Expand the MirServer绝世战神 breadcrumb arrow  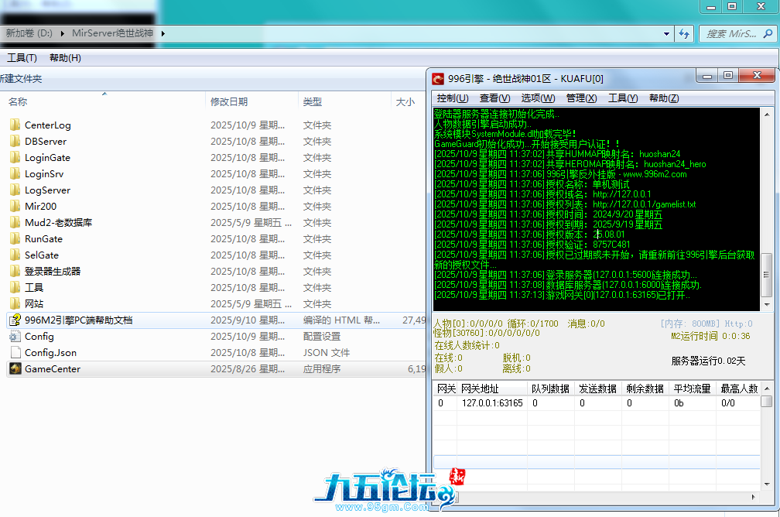[163, 34]
